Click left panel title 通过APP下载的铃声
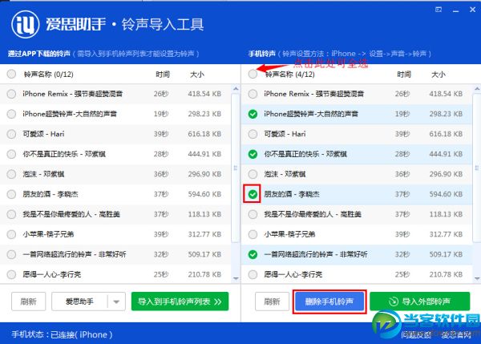Screen dimensions: 481x344 (x=39, y=54)
